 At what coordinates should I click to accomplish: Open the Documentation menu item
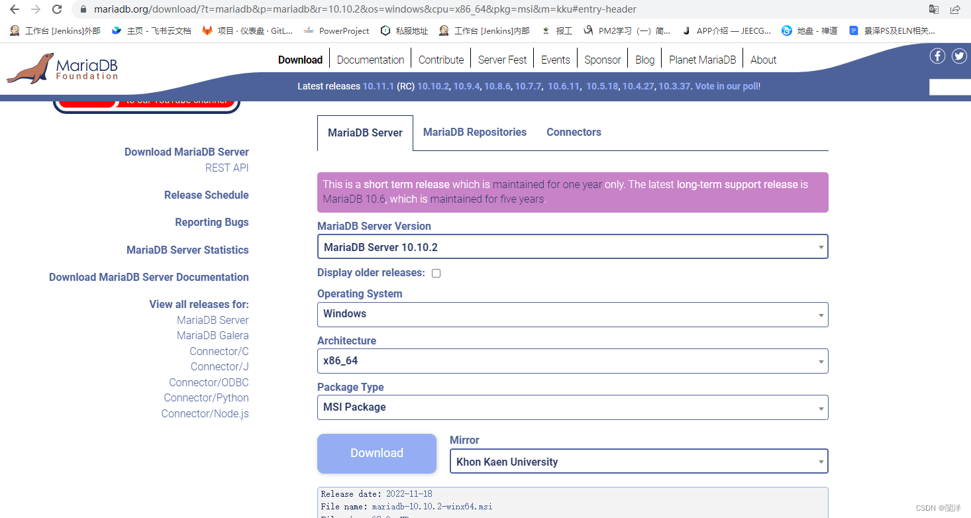pyautogui.click(x=370, y=60)
